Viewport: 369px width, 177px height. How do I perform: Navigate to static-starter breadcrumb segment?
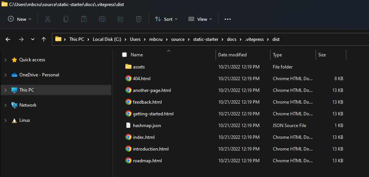206,39
